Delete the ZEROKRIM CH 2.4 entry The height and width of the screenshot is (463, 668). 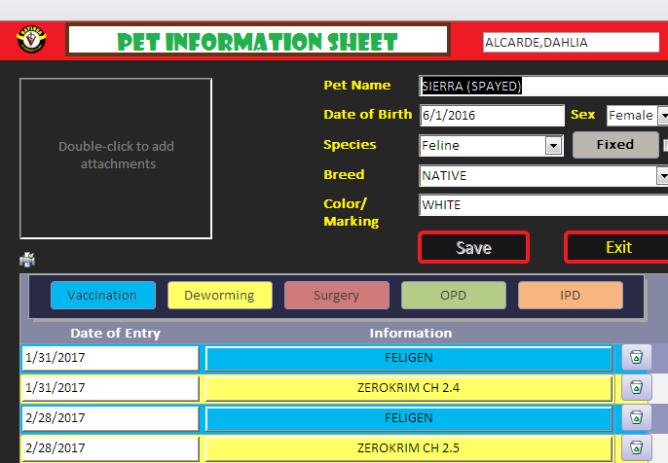click(x=635, y=388)
